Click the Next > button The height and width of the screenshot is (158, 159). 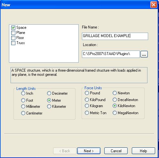click(x=89, y=151)
